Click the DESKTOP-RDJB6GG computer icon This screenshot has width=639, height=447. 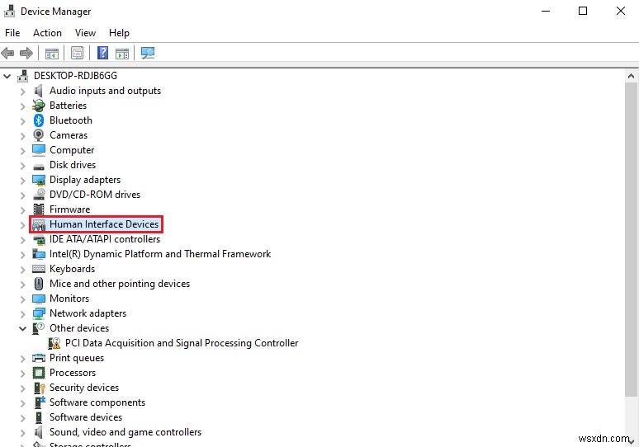[x=23, y=76]
